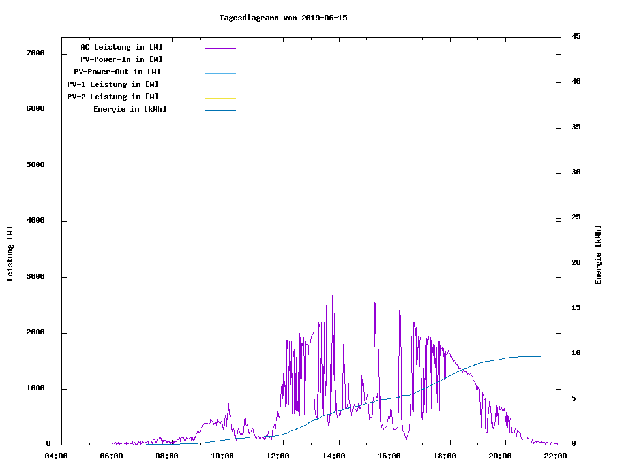Click the yellow PV-2 Leistung legend line
Screen dimensions: 626x470
tap(220, 98)
